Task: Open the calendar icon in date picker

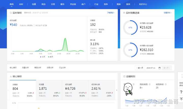Action: 159,68
